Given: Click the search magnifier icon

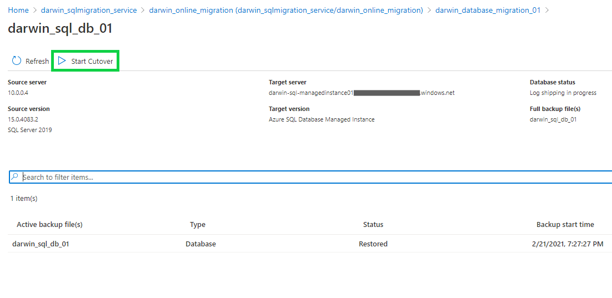Looking at the screenshot, I should point(15,176).
